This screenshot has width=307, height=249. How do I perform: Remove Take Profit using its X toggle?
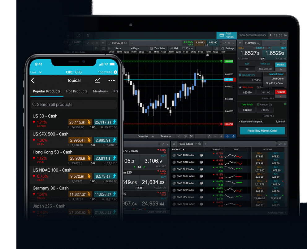point(285,104)
